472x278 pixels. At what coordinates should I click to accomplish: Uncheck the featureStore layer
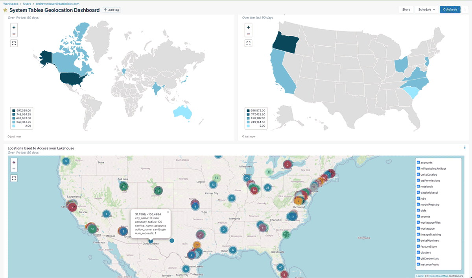pyautogui.click(x=419, y=246)
